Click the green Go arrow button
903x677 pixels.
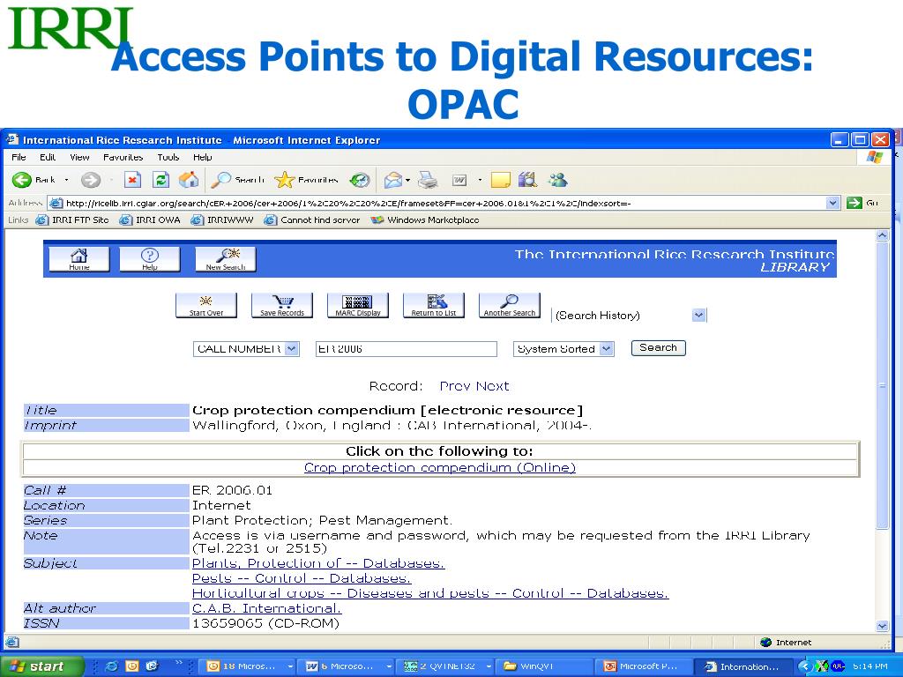click(854, 203)
